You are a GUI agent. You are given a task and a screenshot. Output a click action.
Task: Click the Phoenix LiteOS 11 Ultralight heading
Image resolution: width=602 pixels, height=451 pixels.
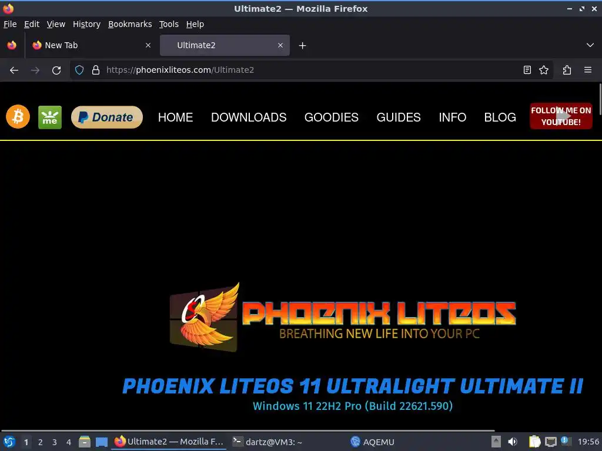(x=353, y=386)
